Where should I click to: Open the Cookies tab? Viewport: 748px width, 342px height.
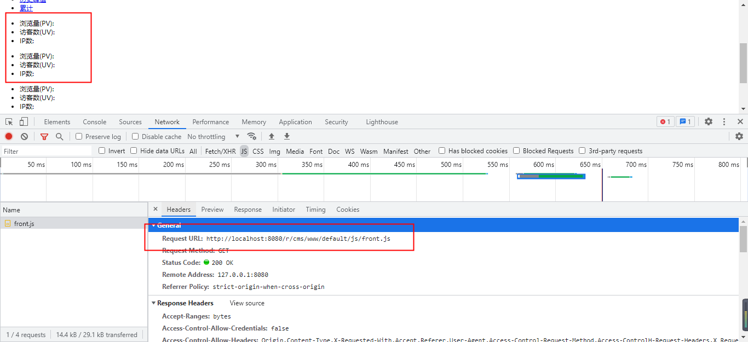click(x=348, y=210)
